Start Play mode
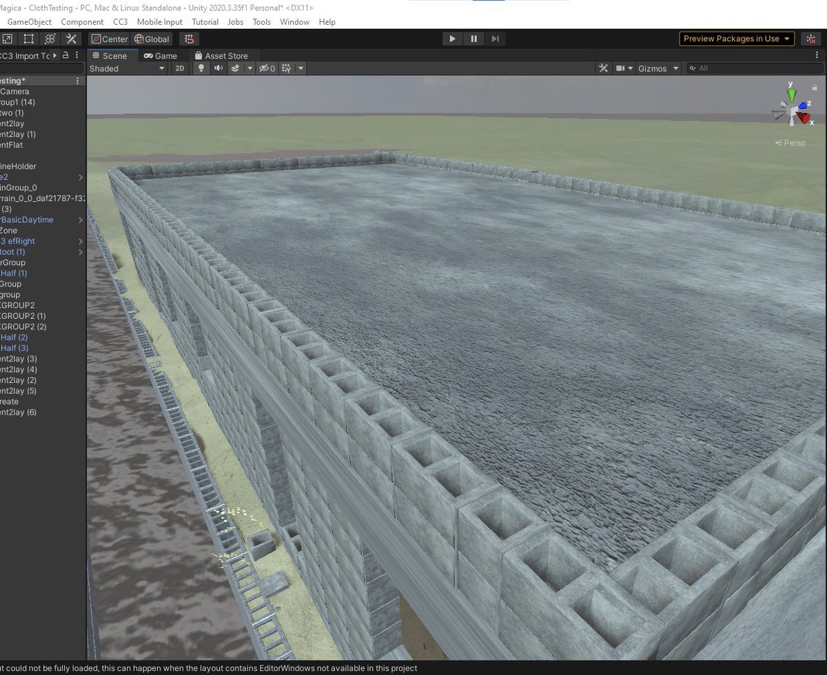 [452, 39]
